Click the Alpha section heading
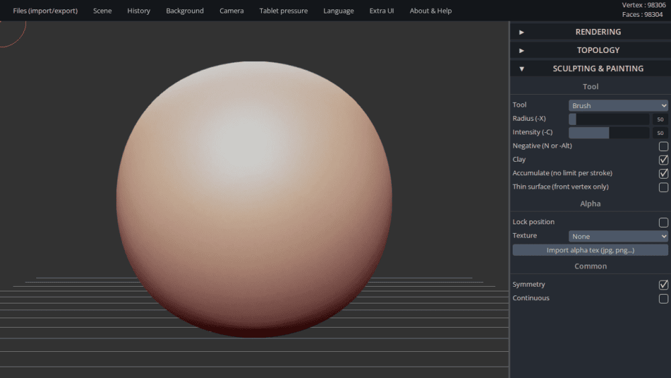 (x=590, y=203)
